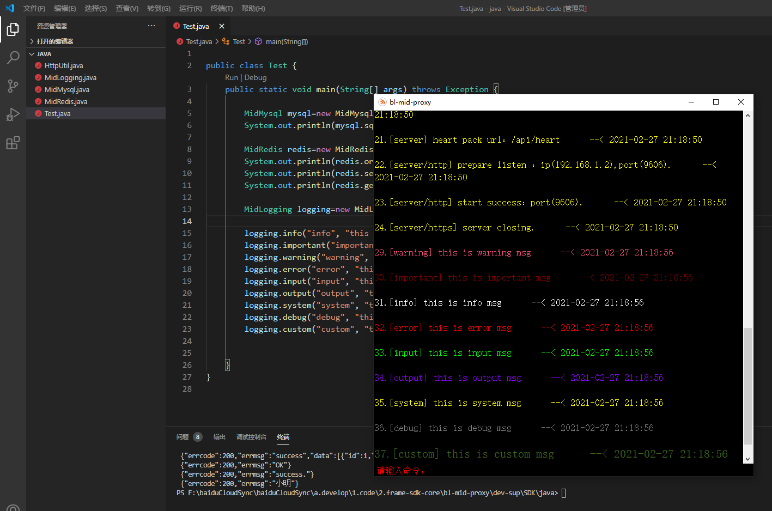Open the Source Control view
The image size is (772, 511).
[13, 86]
